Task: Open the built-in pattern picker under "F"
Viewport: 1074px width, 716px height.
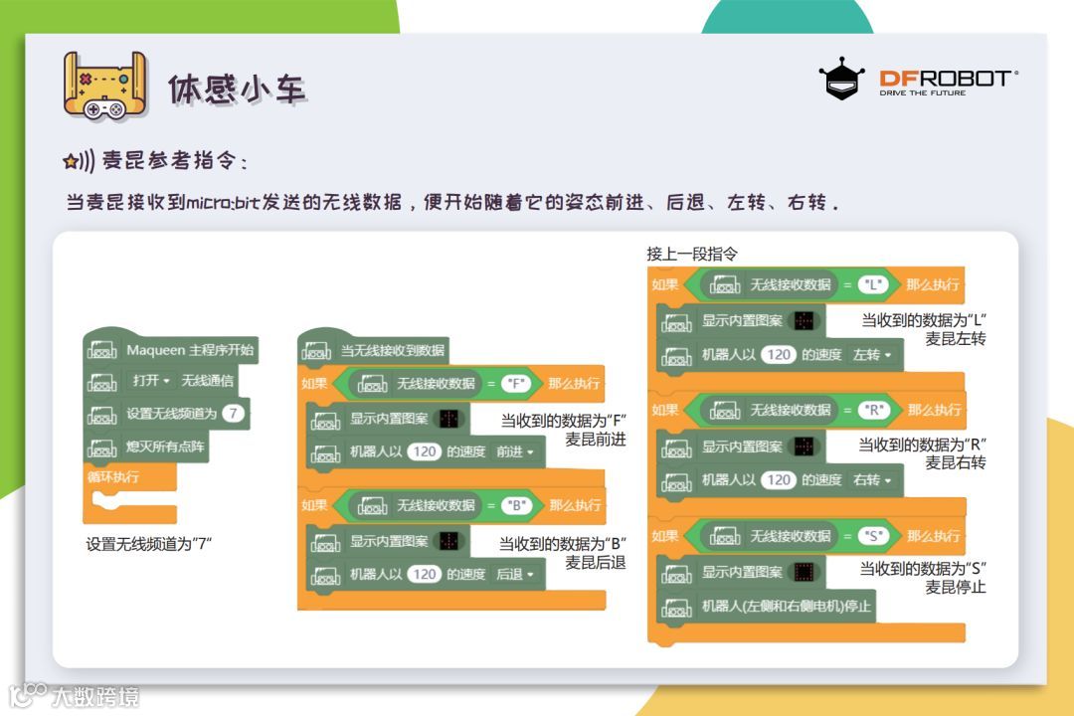Action: click(x=448, y=419)
